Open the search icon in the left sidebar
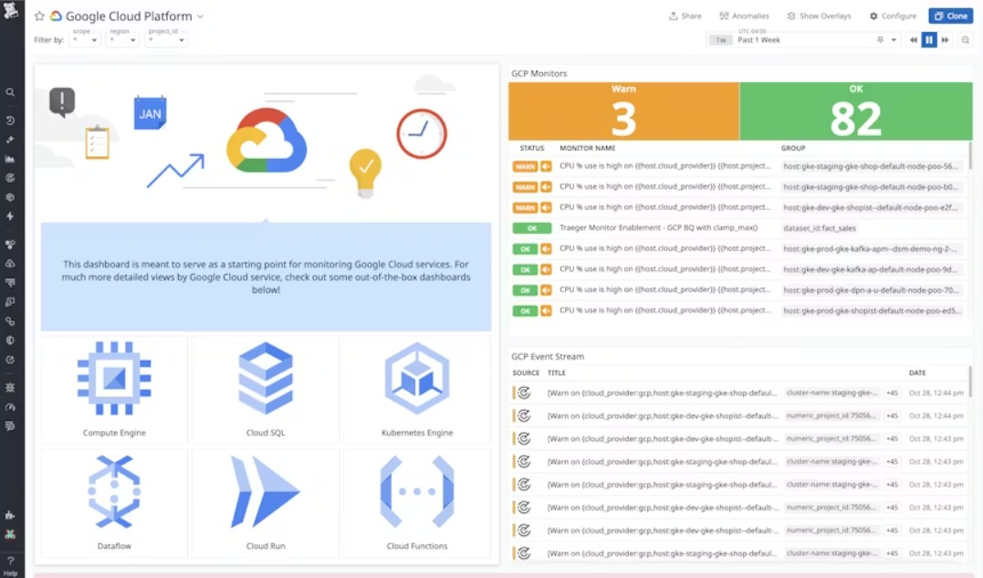983x578 pixels. click(10, 92)
